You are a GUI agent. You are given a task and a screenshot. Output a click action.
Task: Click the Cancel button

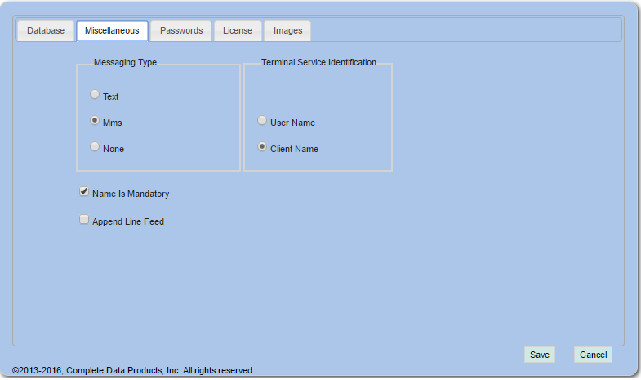pos(593,355)
